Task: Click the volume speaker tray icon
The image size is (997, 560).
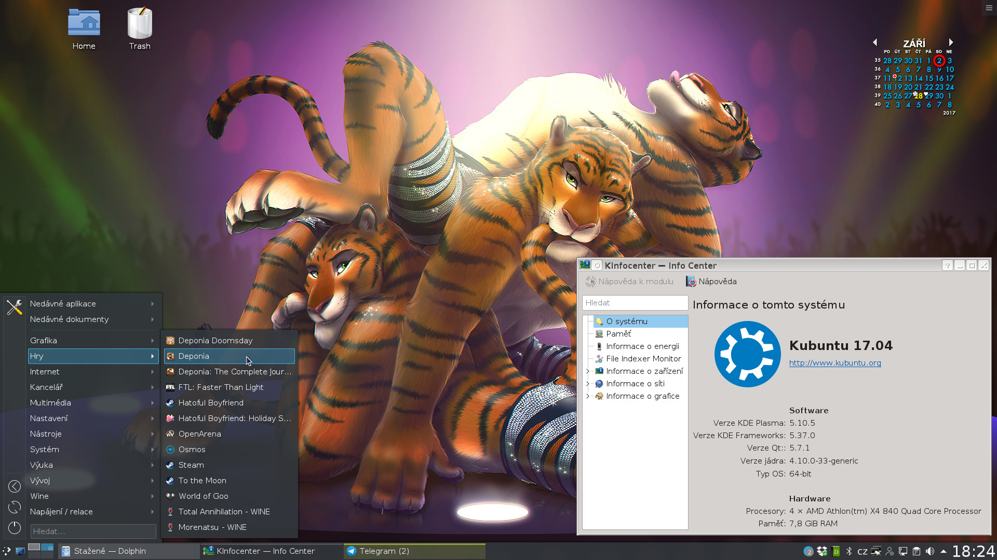Action: 930,551
